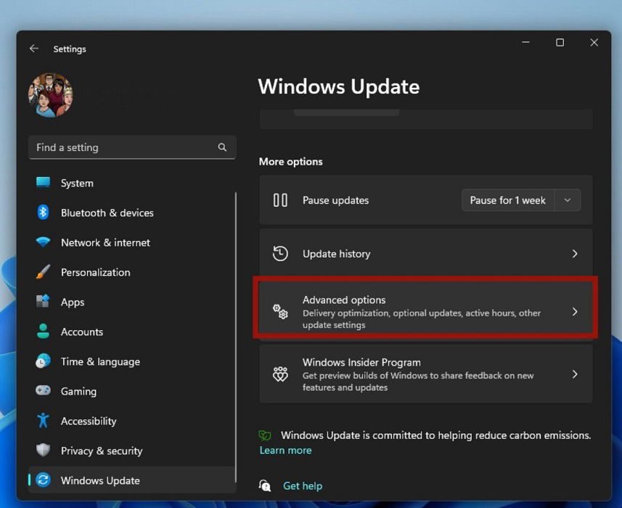Open Gaming via the controller icon

click(x=44, y=391)
